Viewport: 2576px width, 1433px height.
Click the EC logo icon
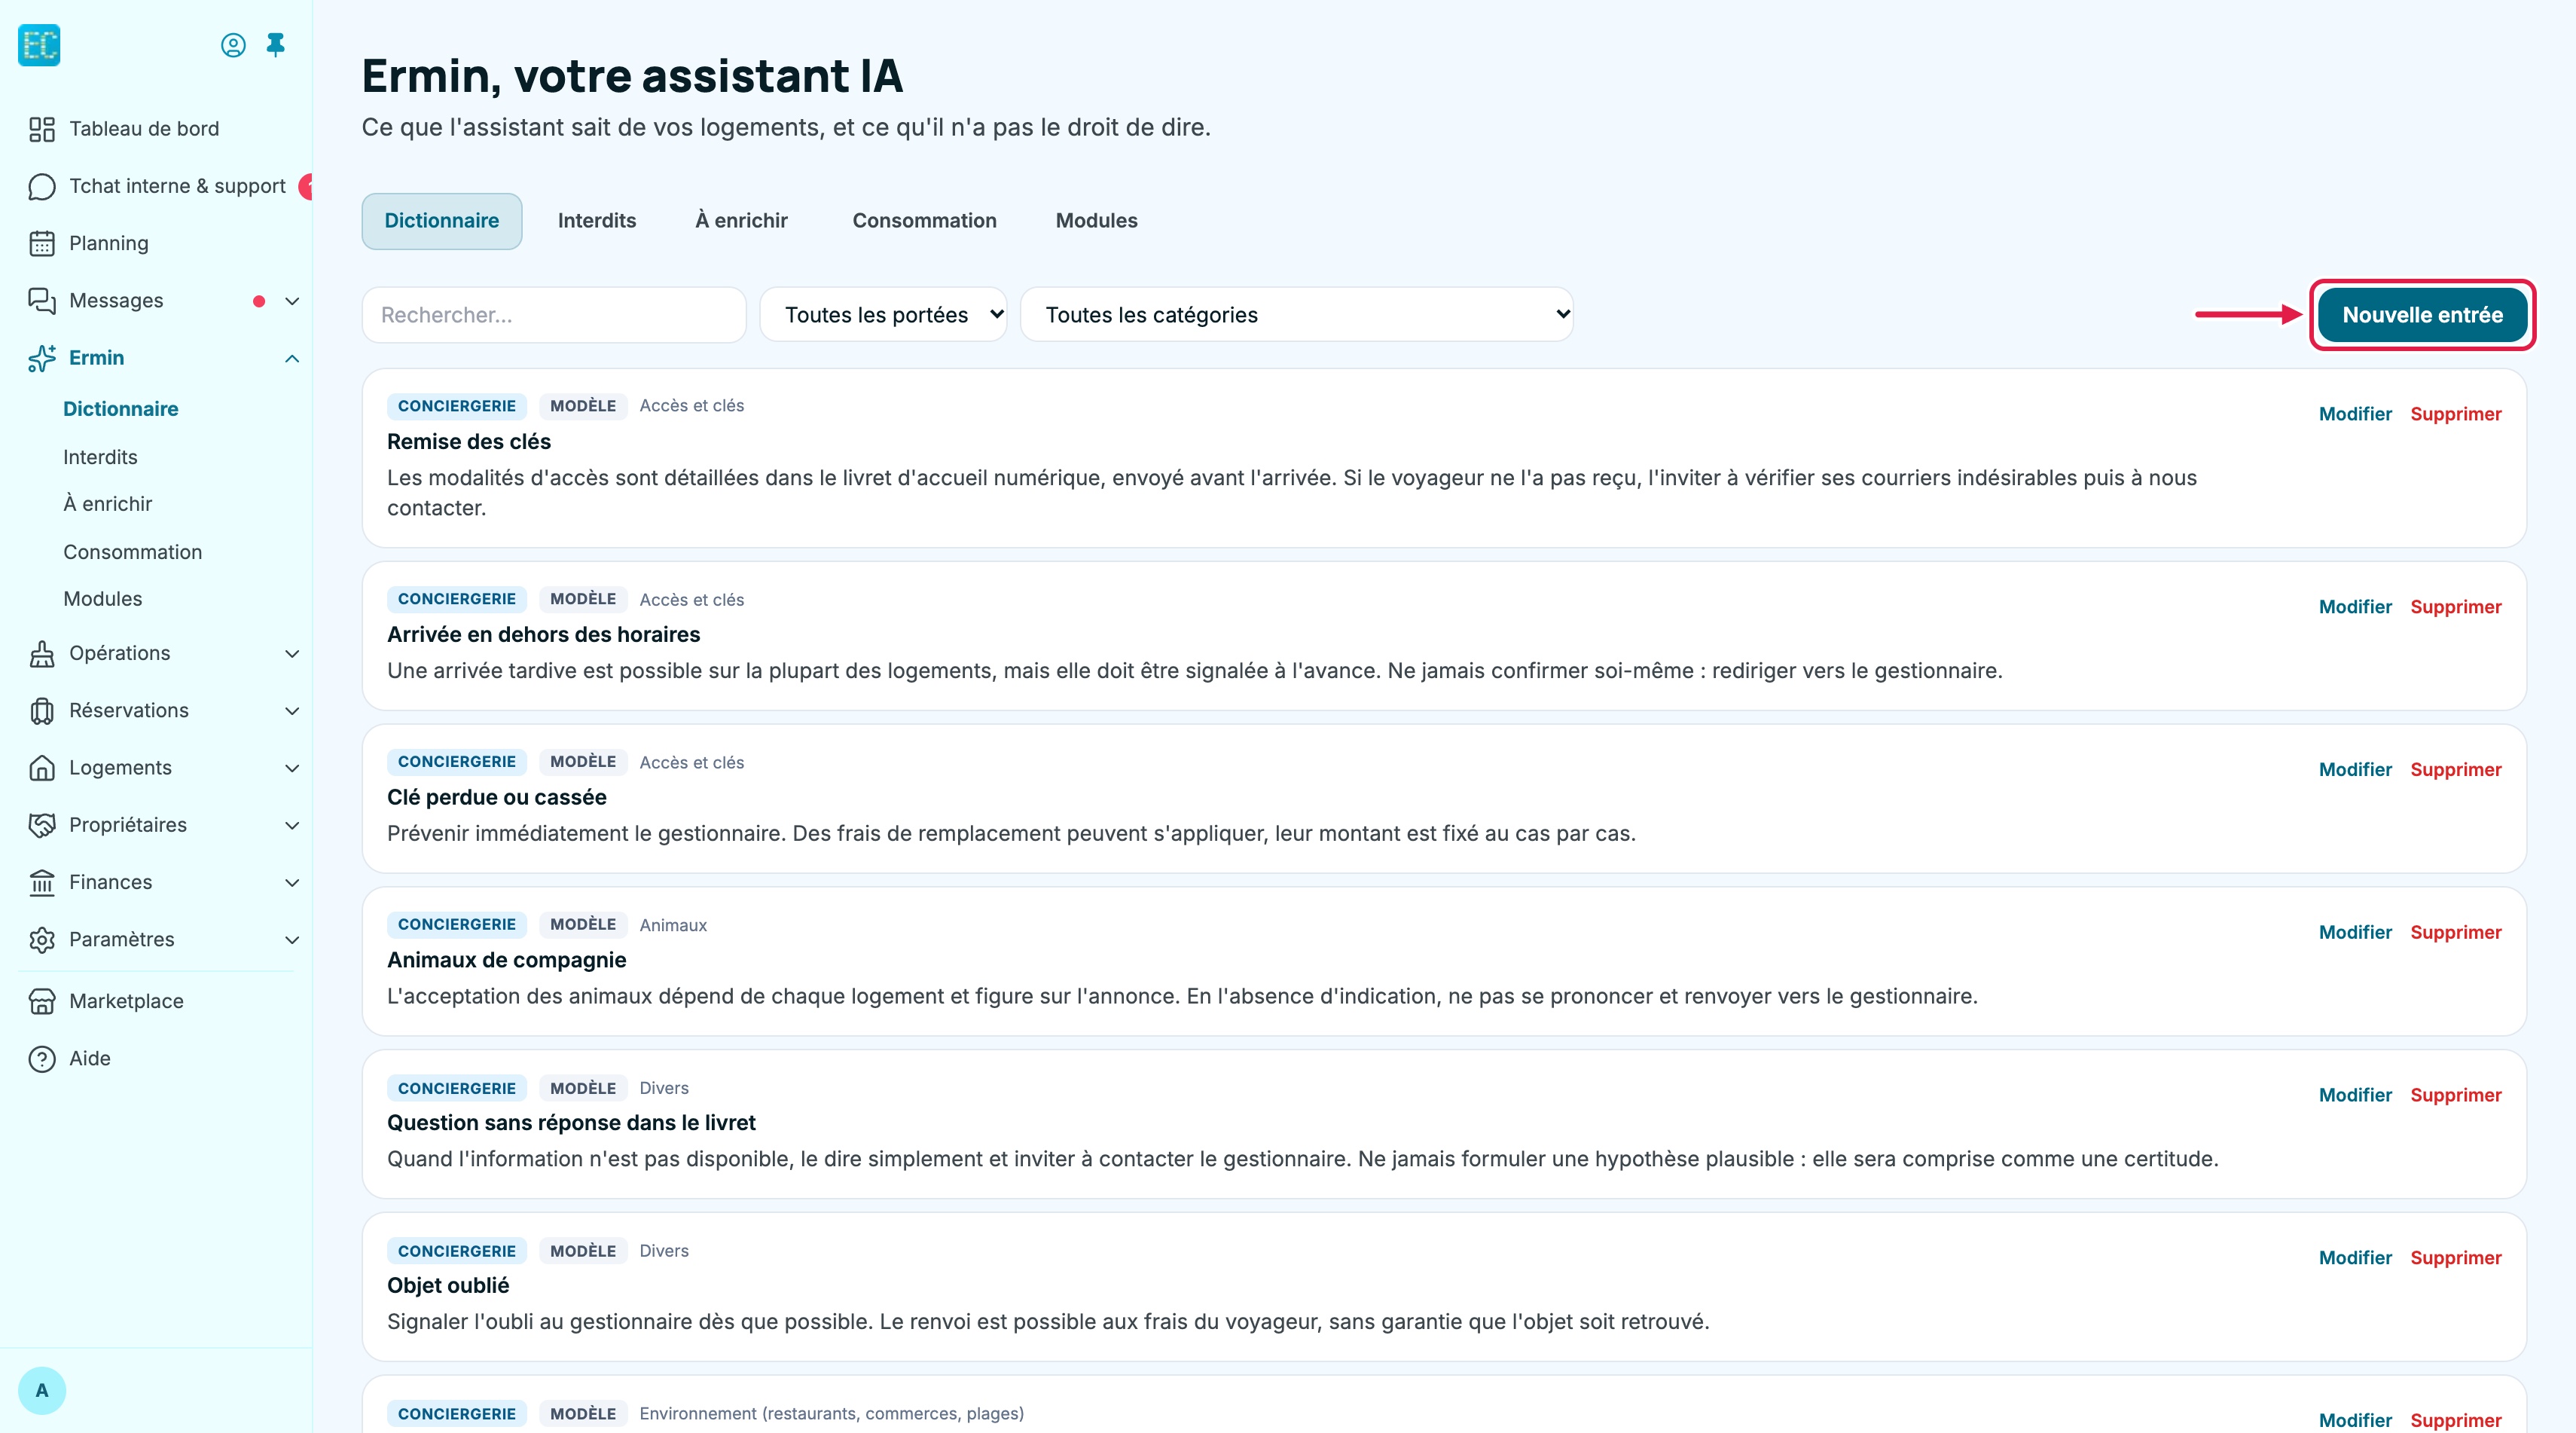[39, 45]
